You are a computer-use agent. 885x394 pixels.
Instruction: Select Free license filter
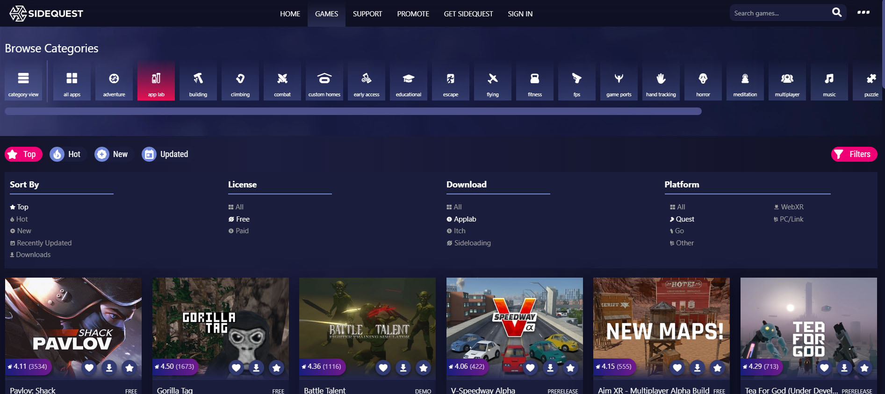pyautogui.click(x=239, y=219)
